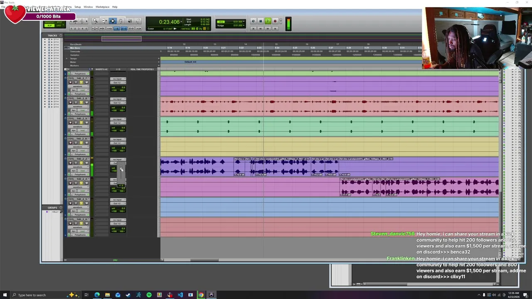
Task: Click volume field on track 140_2_7
Action: (118, 87)
